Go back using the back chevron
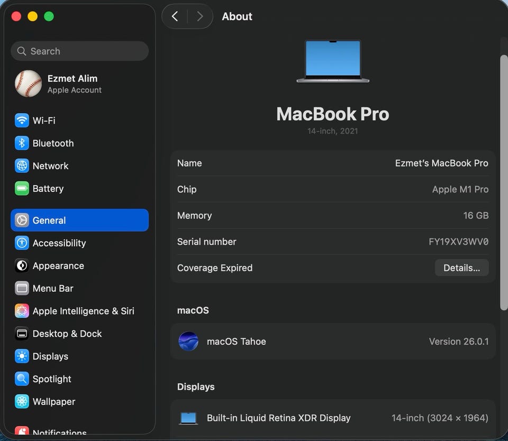This screenshot has width=508, height=441. [x=175, y=16]
